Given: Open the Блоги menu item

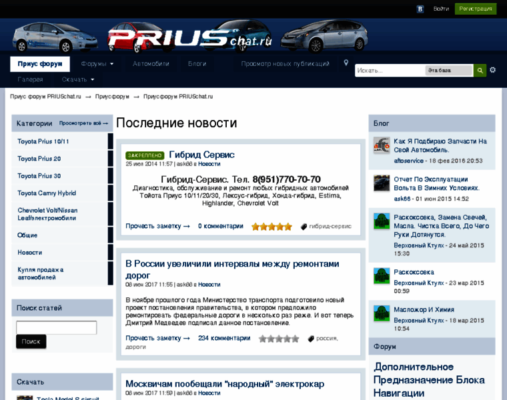Looking at the screenshot, I should (197, 63).
